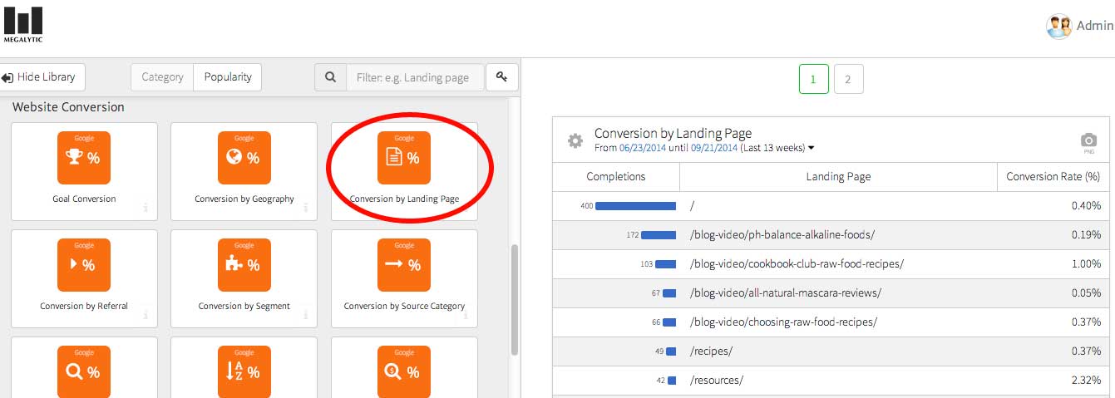Switch library sorting to Popularity
This screenshot has height=398, width=1115.
[x=228, y=77]
